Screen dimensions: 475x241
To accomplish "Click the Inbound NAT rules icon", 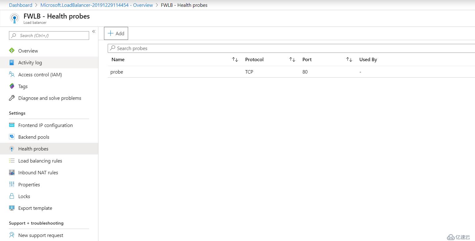I will [12, 172].
